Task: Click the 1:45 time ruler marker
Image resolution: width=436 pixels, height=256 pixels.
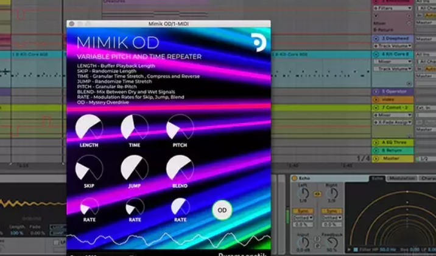Action: click(348, 166)
